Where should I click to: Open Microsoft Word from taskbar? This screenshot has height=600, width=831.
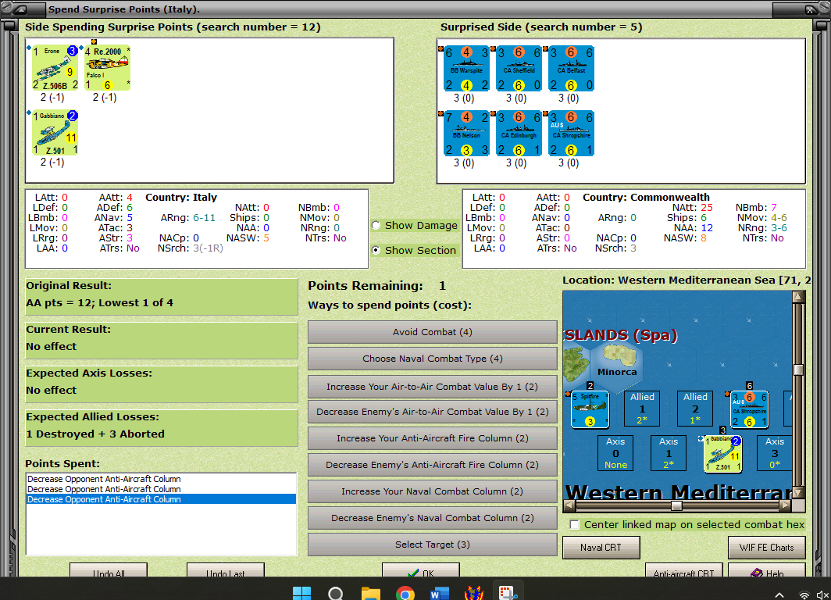(x=440, y=593)
